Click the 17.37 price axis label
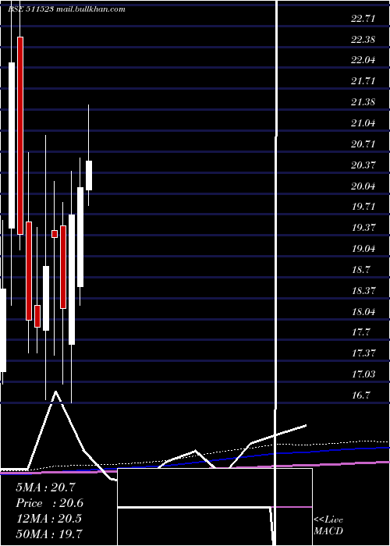 point(363,353)
